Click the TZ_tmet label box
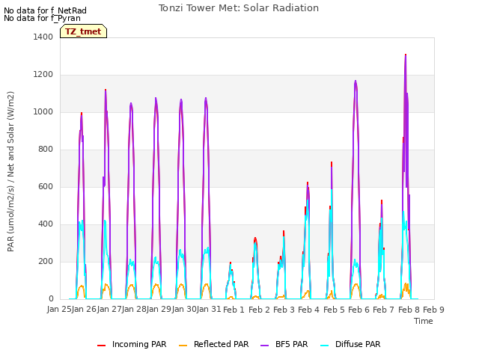The width and height of the screenshot is (479, 359). pyautogui.click(x=83, y=31)
